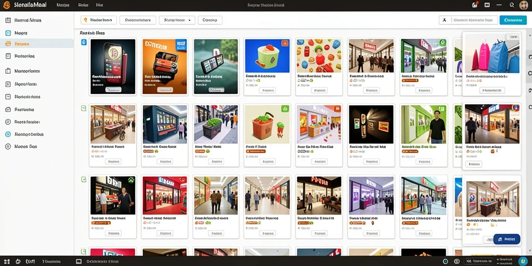Open the notifications icon with red badge
The height and width of the screenshot is (266, 532).
(x=475, y=5)
